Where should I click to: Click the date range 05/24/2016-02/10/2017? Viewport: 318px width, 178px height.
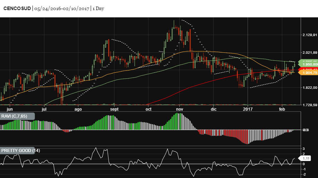click(62, 9)
